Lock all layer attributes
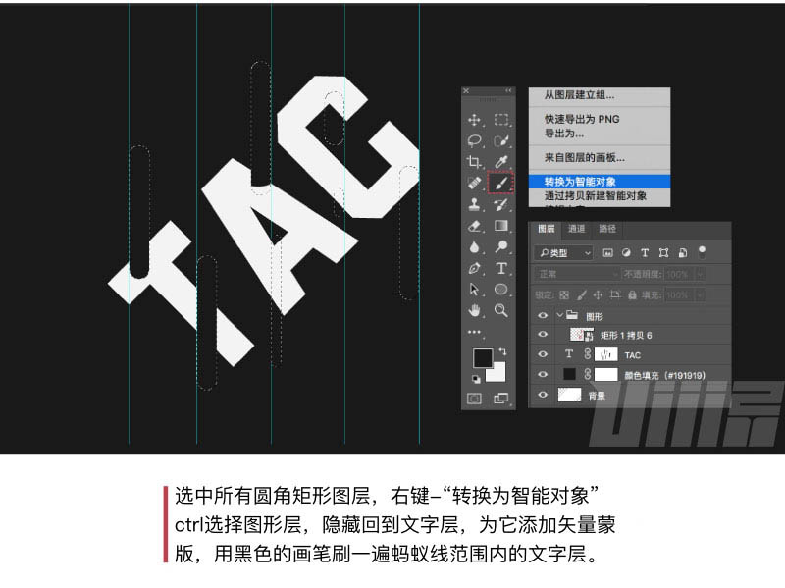 pyautogui.click(x=632, y=295)
